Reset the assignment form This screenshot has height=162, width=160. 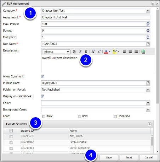128,157
